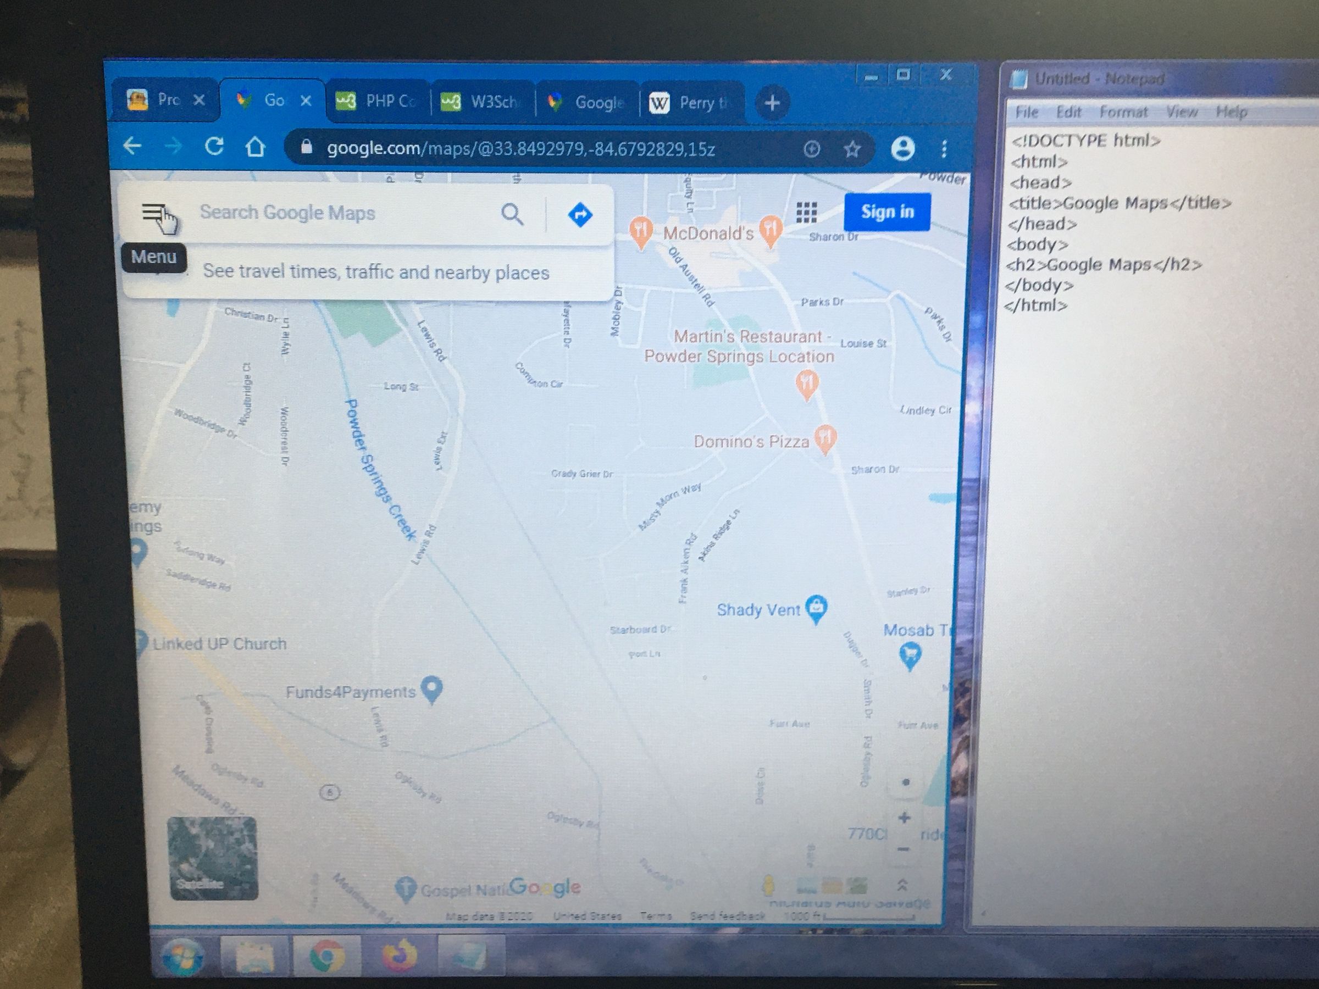This screenshot has height=989, width=1319.
Task: Switch to the W3Schools browser tab
Action: [483, 101]
